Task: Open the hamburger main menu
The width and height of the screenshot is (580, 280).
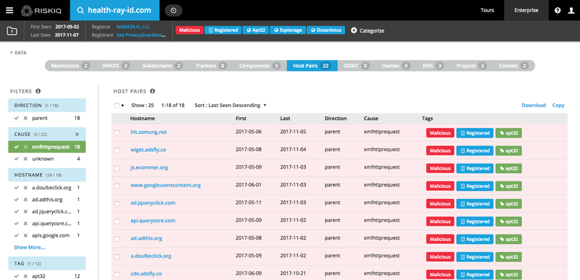Action: (x=9, y=10)
